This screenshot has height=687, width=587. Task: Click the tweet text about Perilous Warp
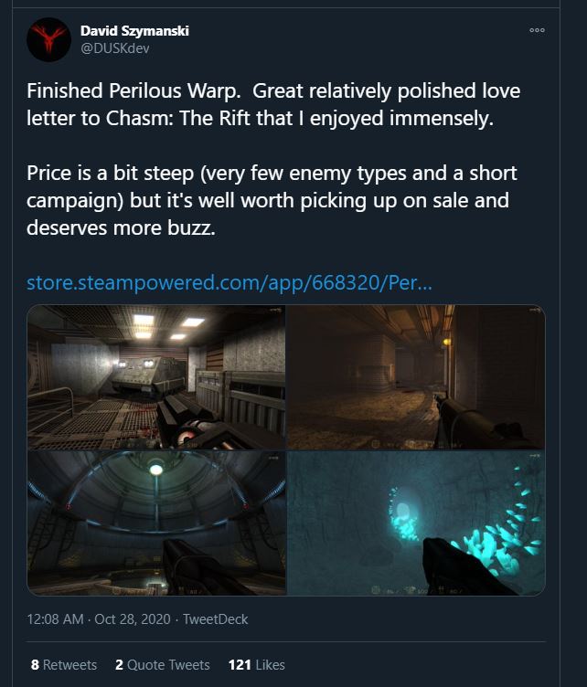tap(273, 105)
